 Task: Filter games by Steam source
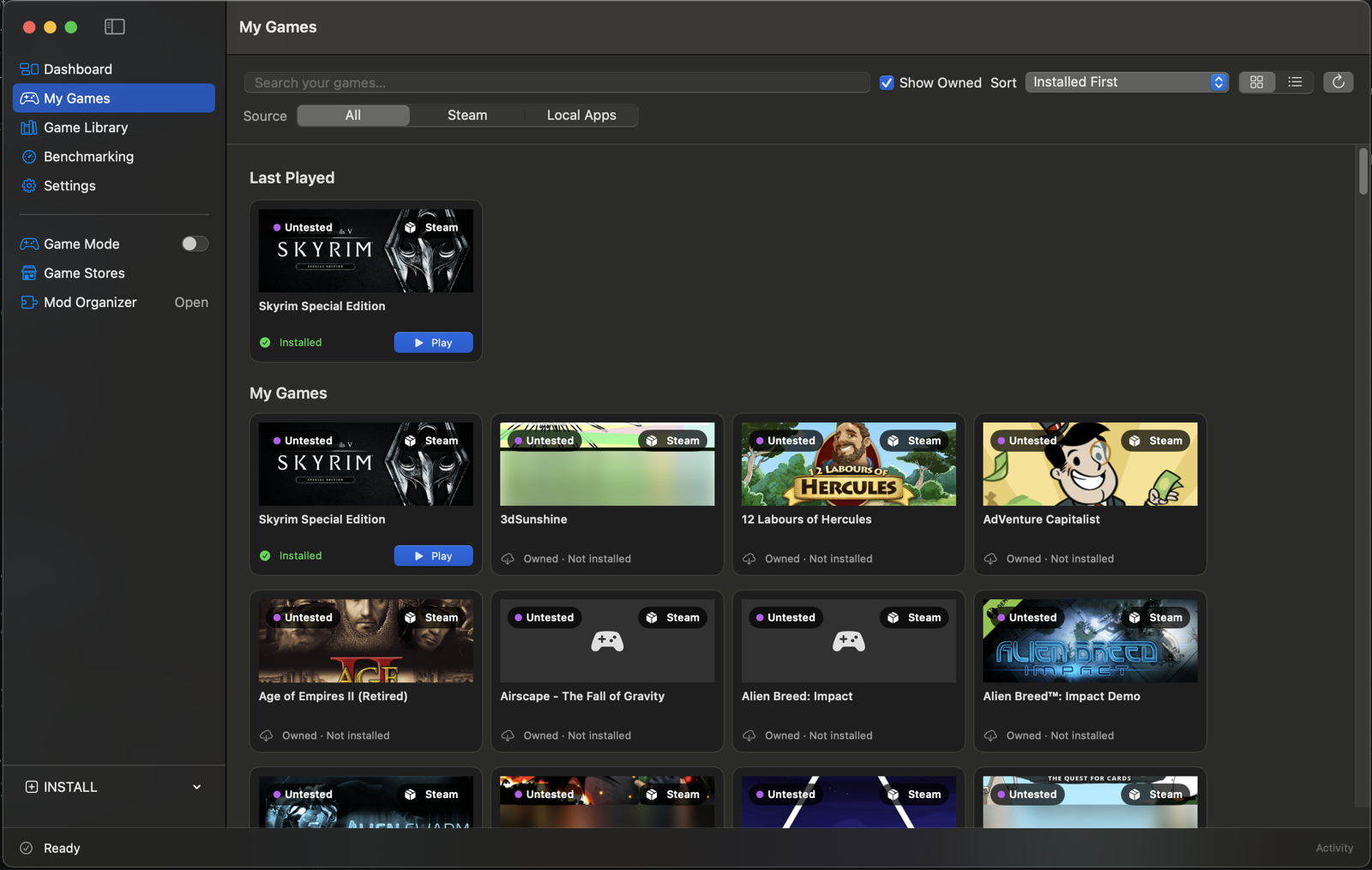click(467, 116)
